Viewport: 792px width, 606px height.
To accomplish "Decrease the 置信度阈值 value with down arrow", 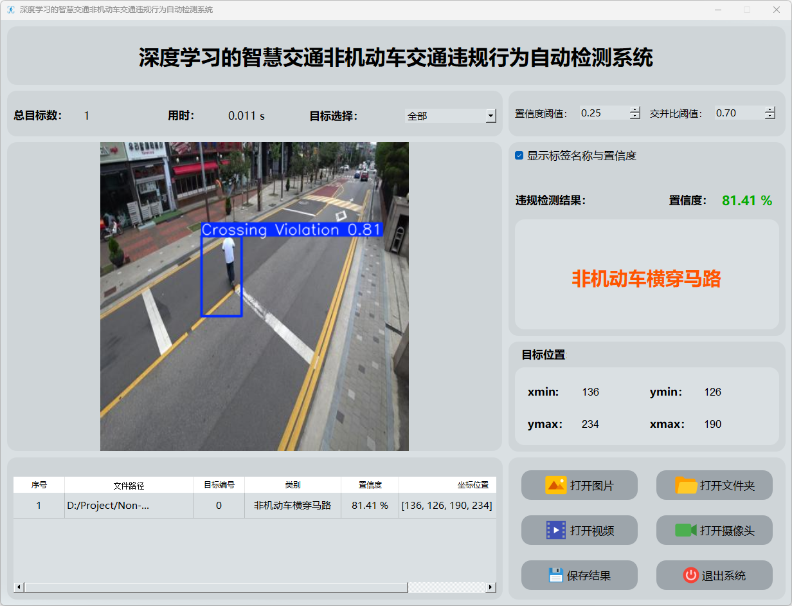I will point(635,116).
